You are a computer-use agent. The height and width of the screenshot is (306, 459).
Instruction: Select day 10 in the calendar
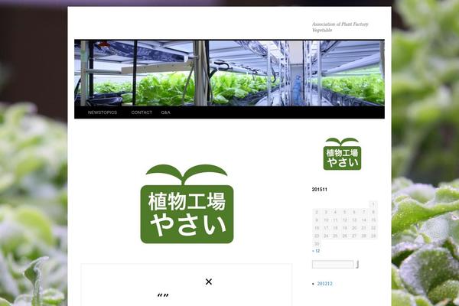pos(326,220)
